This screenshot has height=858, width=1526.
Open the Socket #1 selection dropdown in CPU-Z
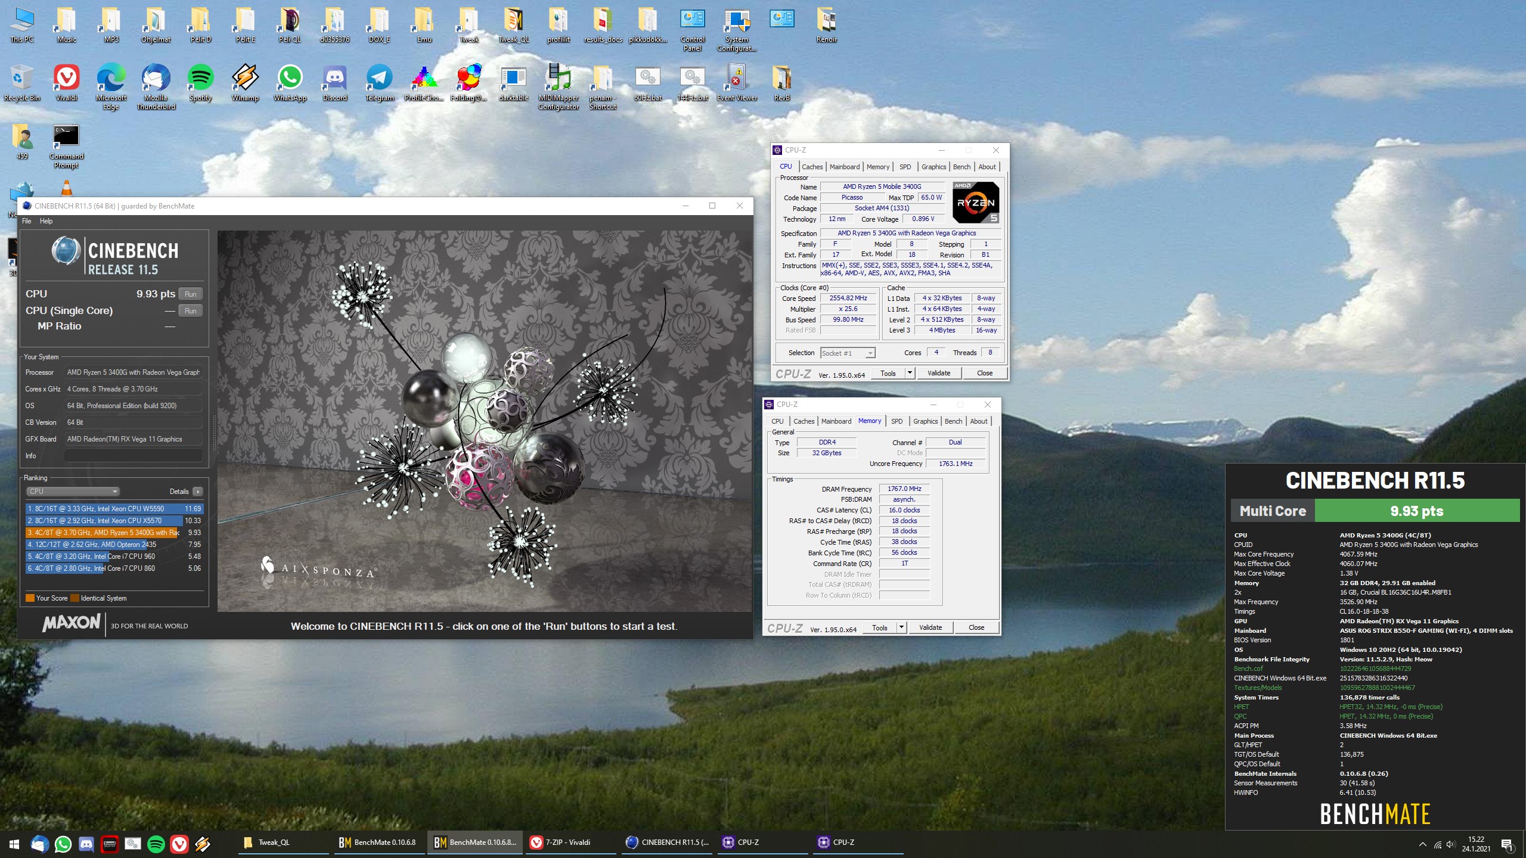pyautogui.click(x=848, y=353)
